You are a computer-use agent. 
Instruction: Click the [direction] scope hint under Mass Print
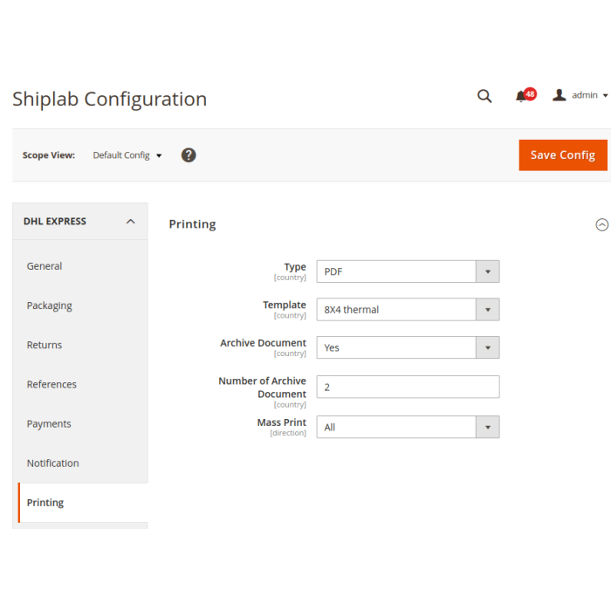pyautogui.click(x=288, y=433)
